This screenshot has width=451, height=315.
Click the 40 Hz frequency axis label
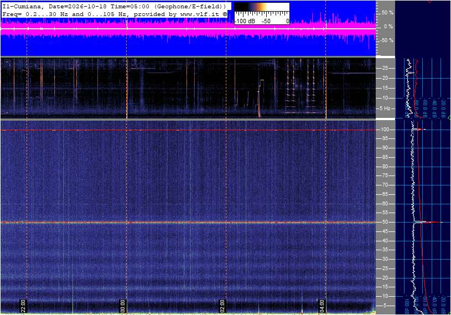[385, 241]
